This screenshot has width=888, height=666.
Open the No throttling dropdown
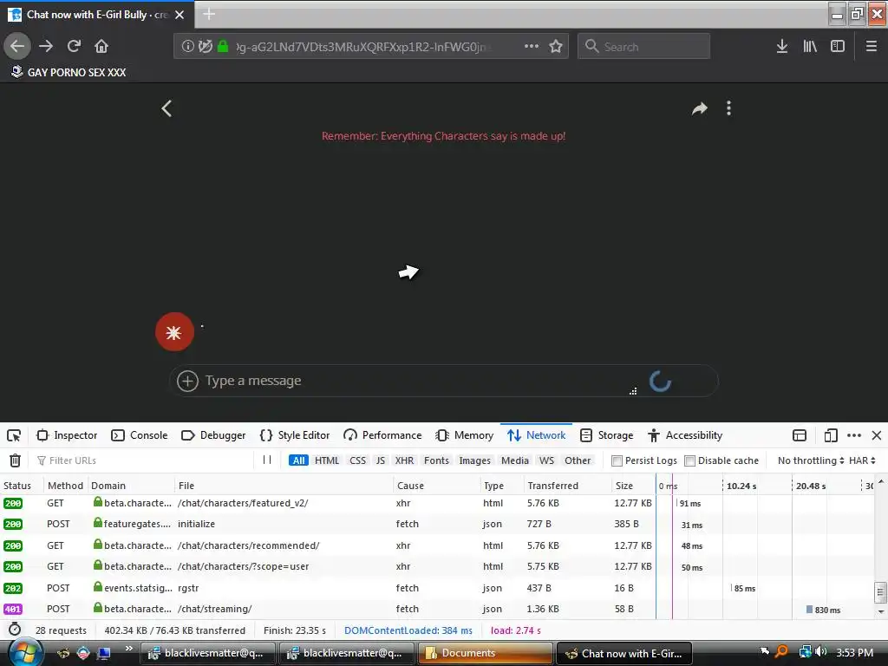pos(811,460)
